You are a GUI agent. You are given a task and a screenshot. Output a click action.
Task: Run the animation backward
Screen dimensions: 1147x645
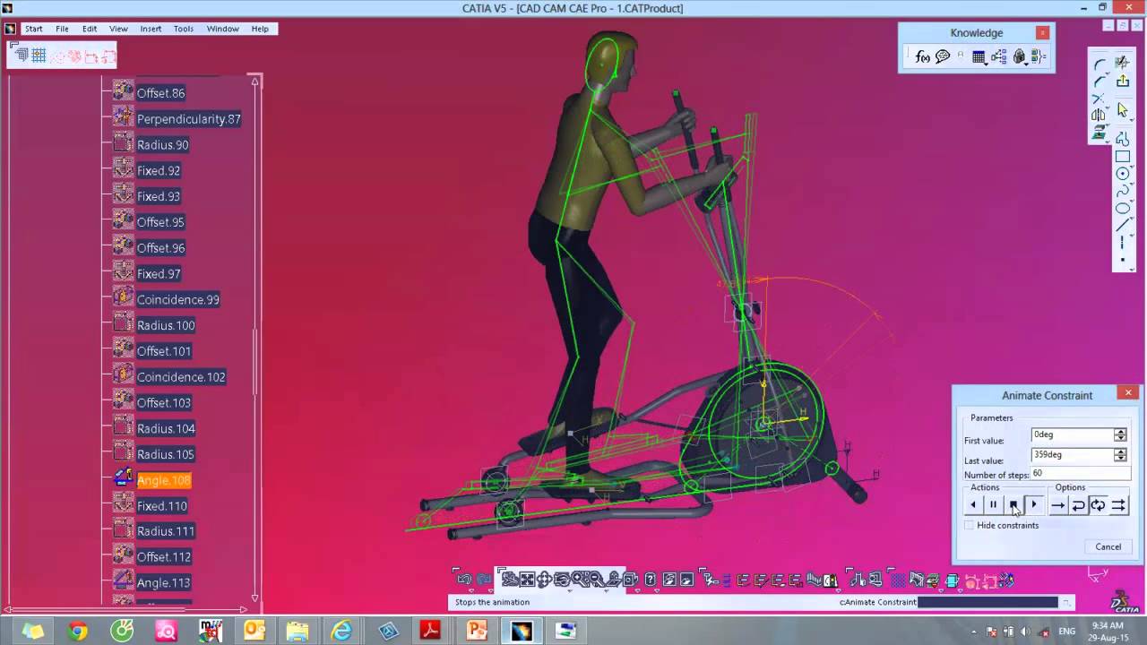(973, 505)
